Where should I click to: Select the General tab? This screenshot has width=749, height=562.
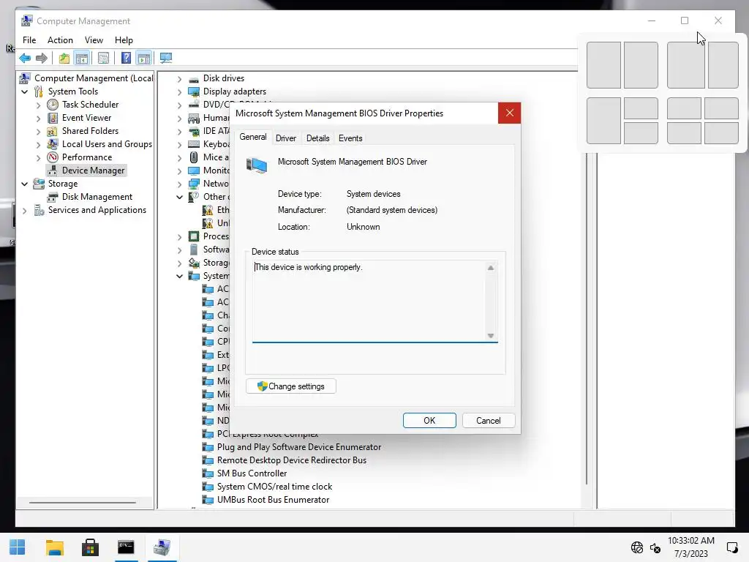coord(253,137)
